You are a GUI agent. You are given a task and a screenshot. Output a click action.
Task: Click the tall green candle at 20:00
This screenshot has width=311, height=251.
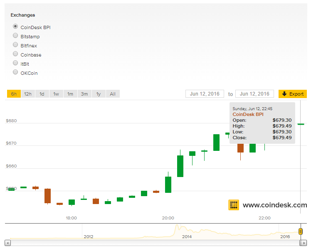point(168,185)
